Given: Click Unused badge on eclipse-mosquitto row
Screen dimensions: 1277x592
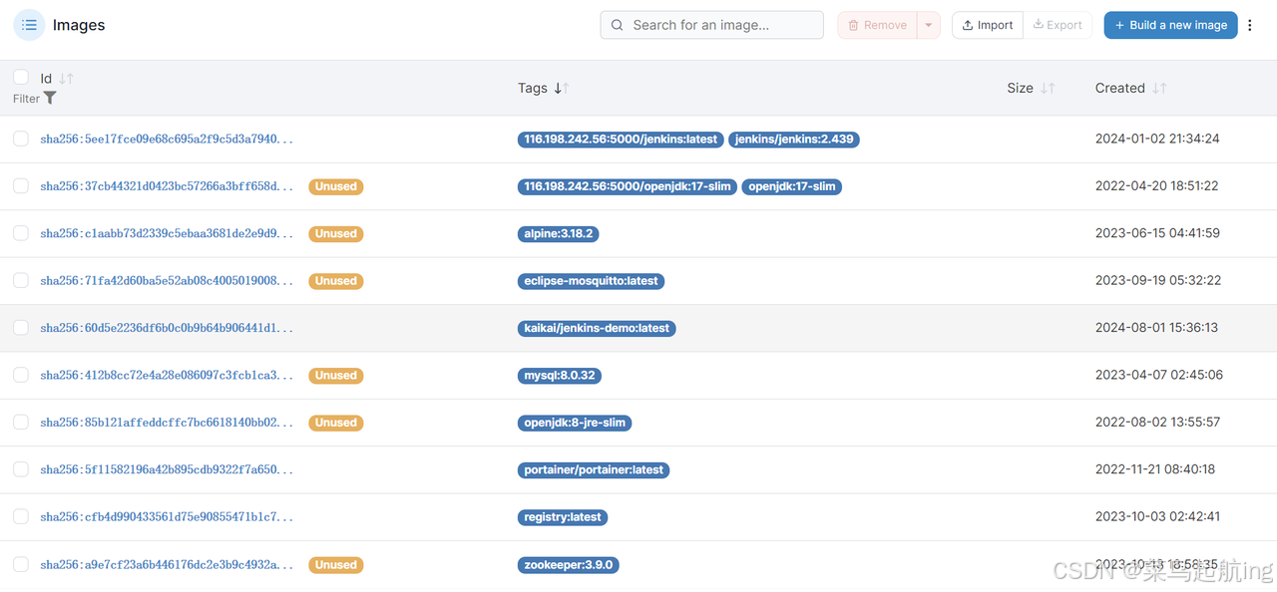Looking at the screenshot, I should point(336,281).
